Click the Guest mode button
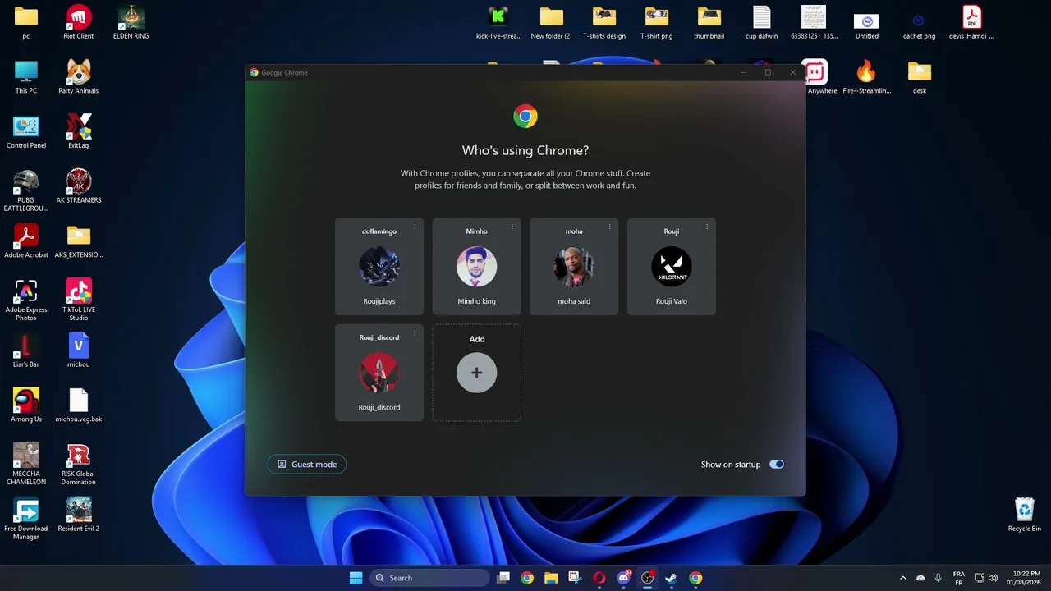1051x591 pixels. [307, 465]
